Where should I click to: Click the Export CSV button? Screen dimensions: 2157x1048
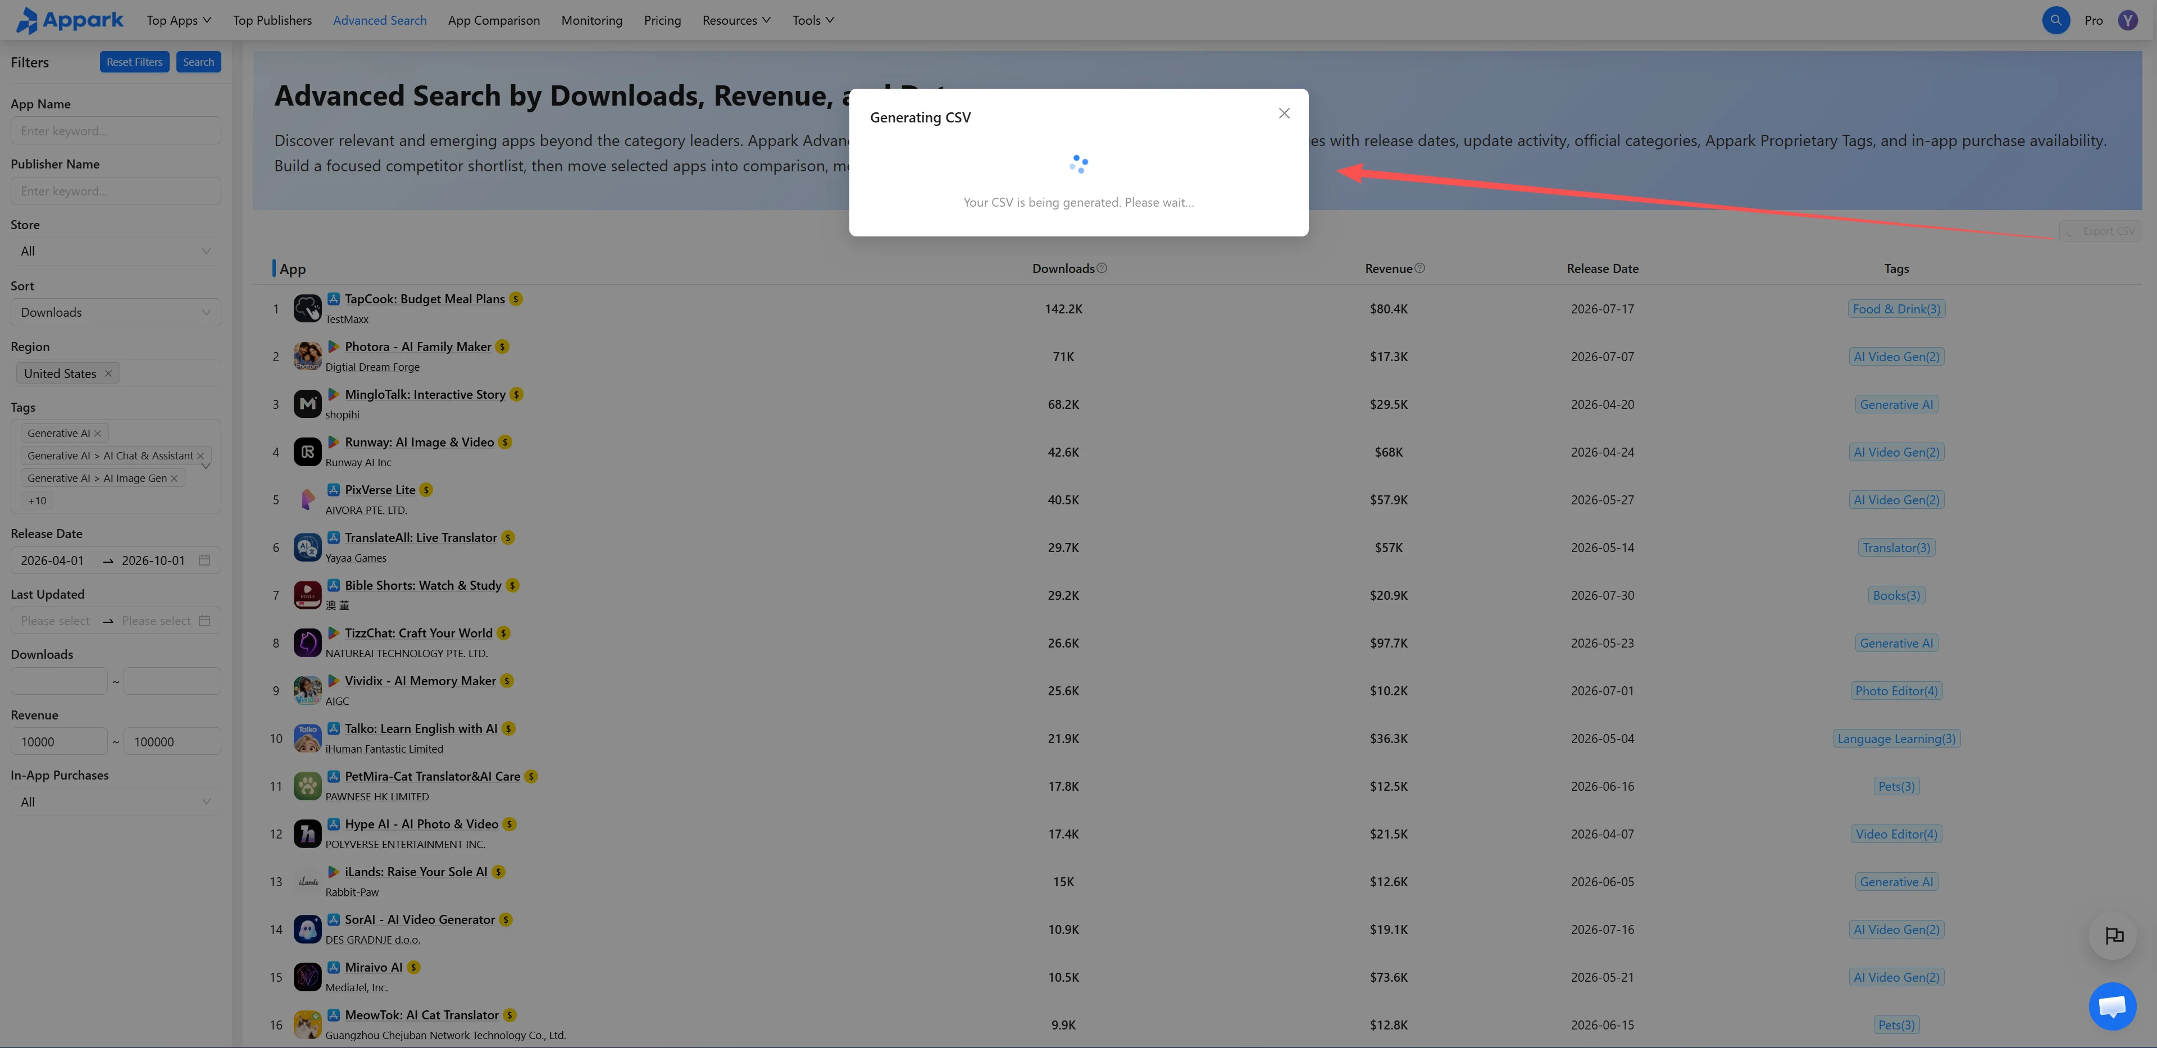(2100, 231)
